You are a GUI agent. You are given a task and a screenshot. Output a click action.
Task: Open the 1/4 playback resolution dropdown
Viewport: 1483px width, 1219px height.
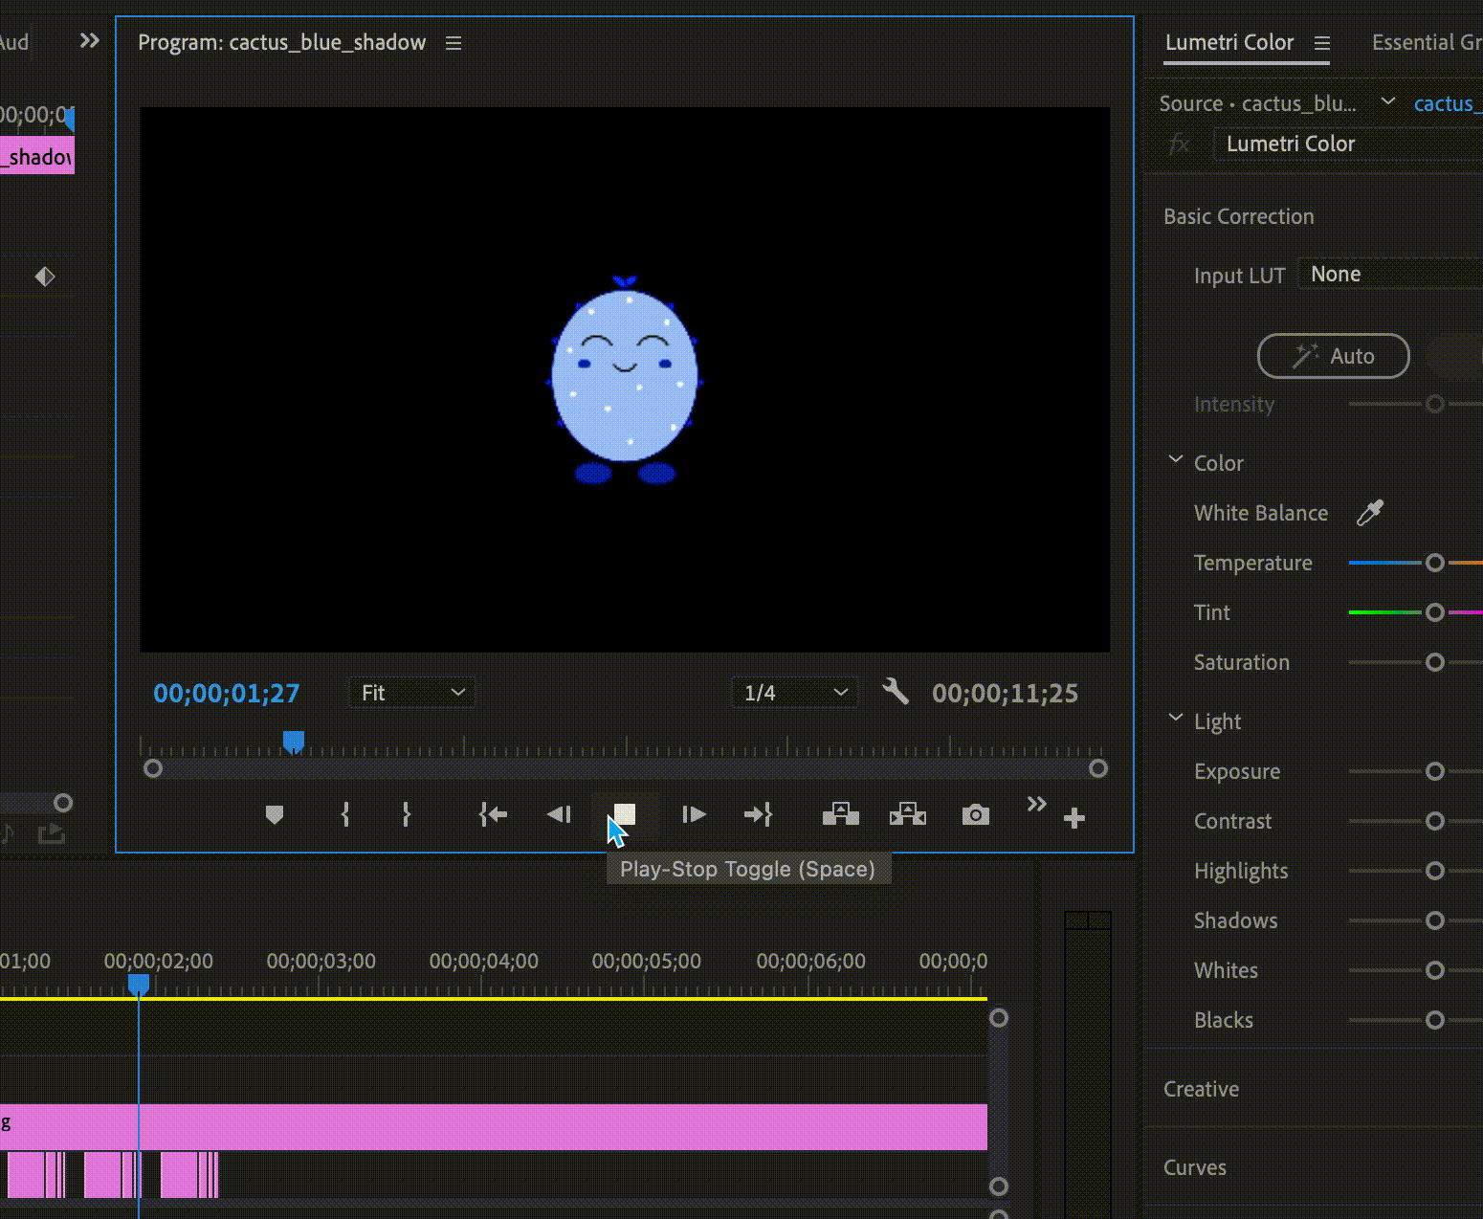coord(795,693)
